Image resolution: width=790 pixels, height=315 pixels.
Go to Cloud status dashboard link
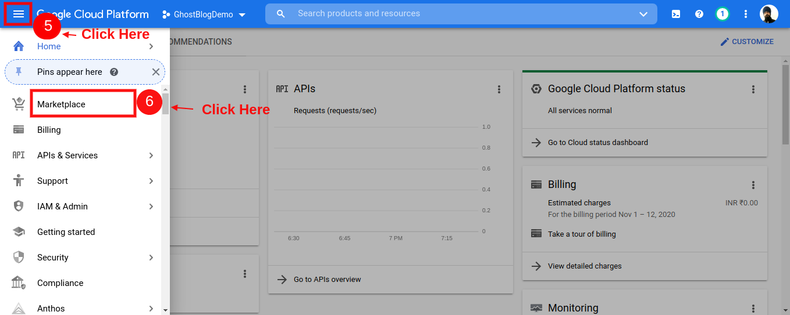[x=597, y=143]
